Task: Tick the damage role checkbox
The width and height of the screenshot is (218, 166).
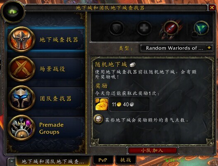Action: tap(164, 35)
